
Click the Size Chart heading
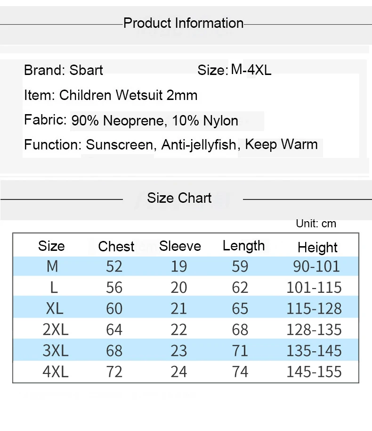pyautogui.click(x=179, y=198)
